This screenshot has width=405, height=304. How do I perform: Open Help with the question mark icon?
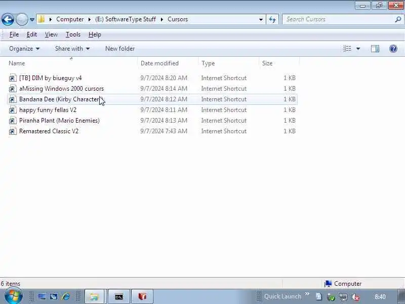click(393, 49)
